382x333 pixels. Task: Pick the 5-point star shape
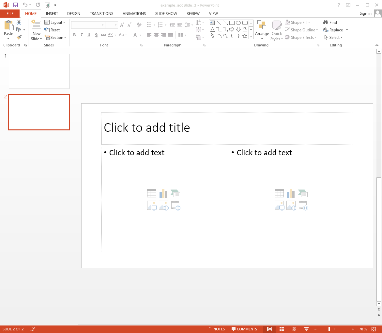pos(245,36)
